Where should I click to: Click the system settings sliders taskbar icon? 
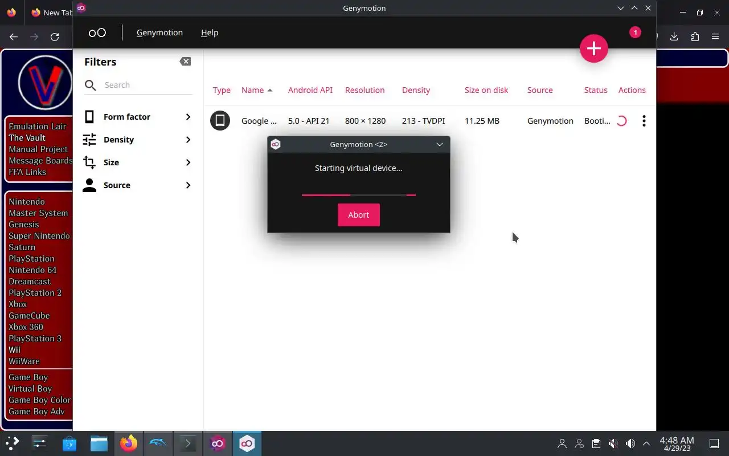(x=39, y=443)
